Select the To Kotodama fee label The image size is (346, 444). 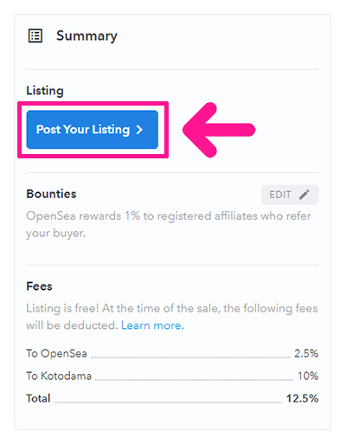[x=59, y=376]
